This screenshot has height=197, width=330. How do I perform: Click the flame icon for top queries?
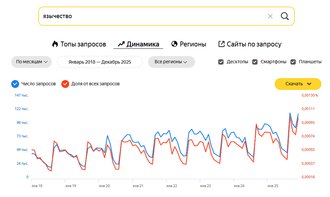pos(55,44)
